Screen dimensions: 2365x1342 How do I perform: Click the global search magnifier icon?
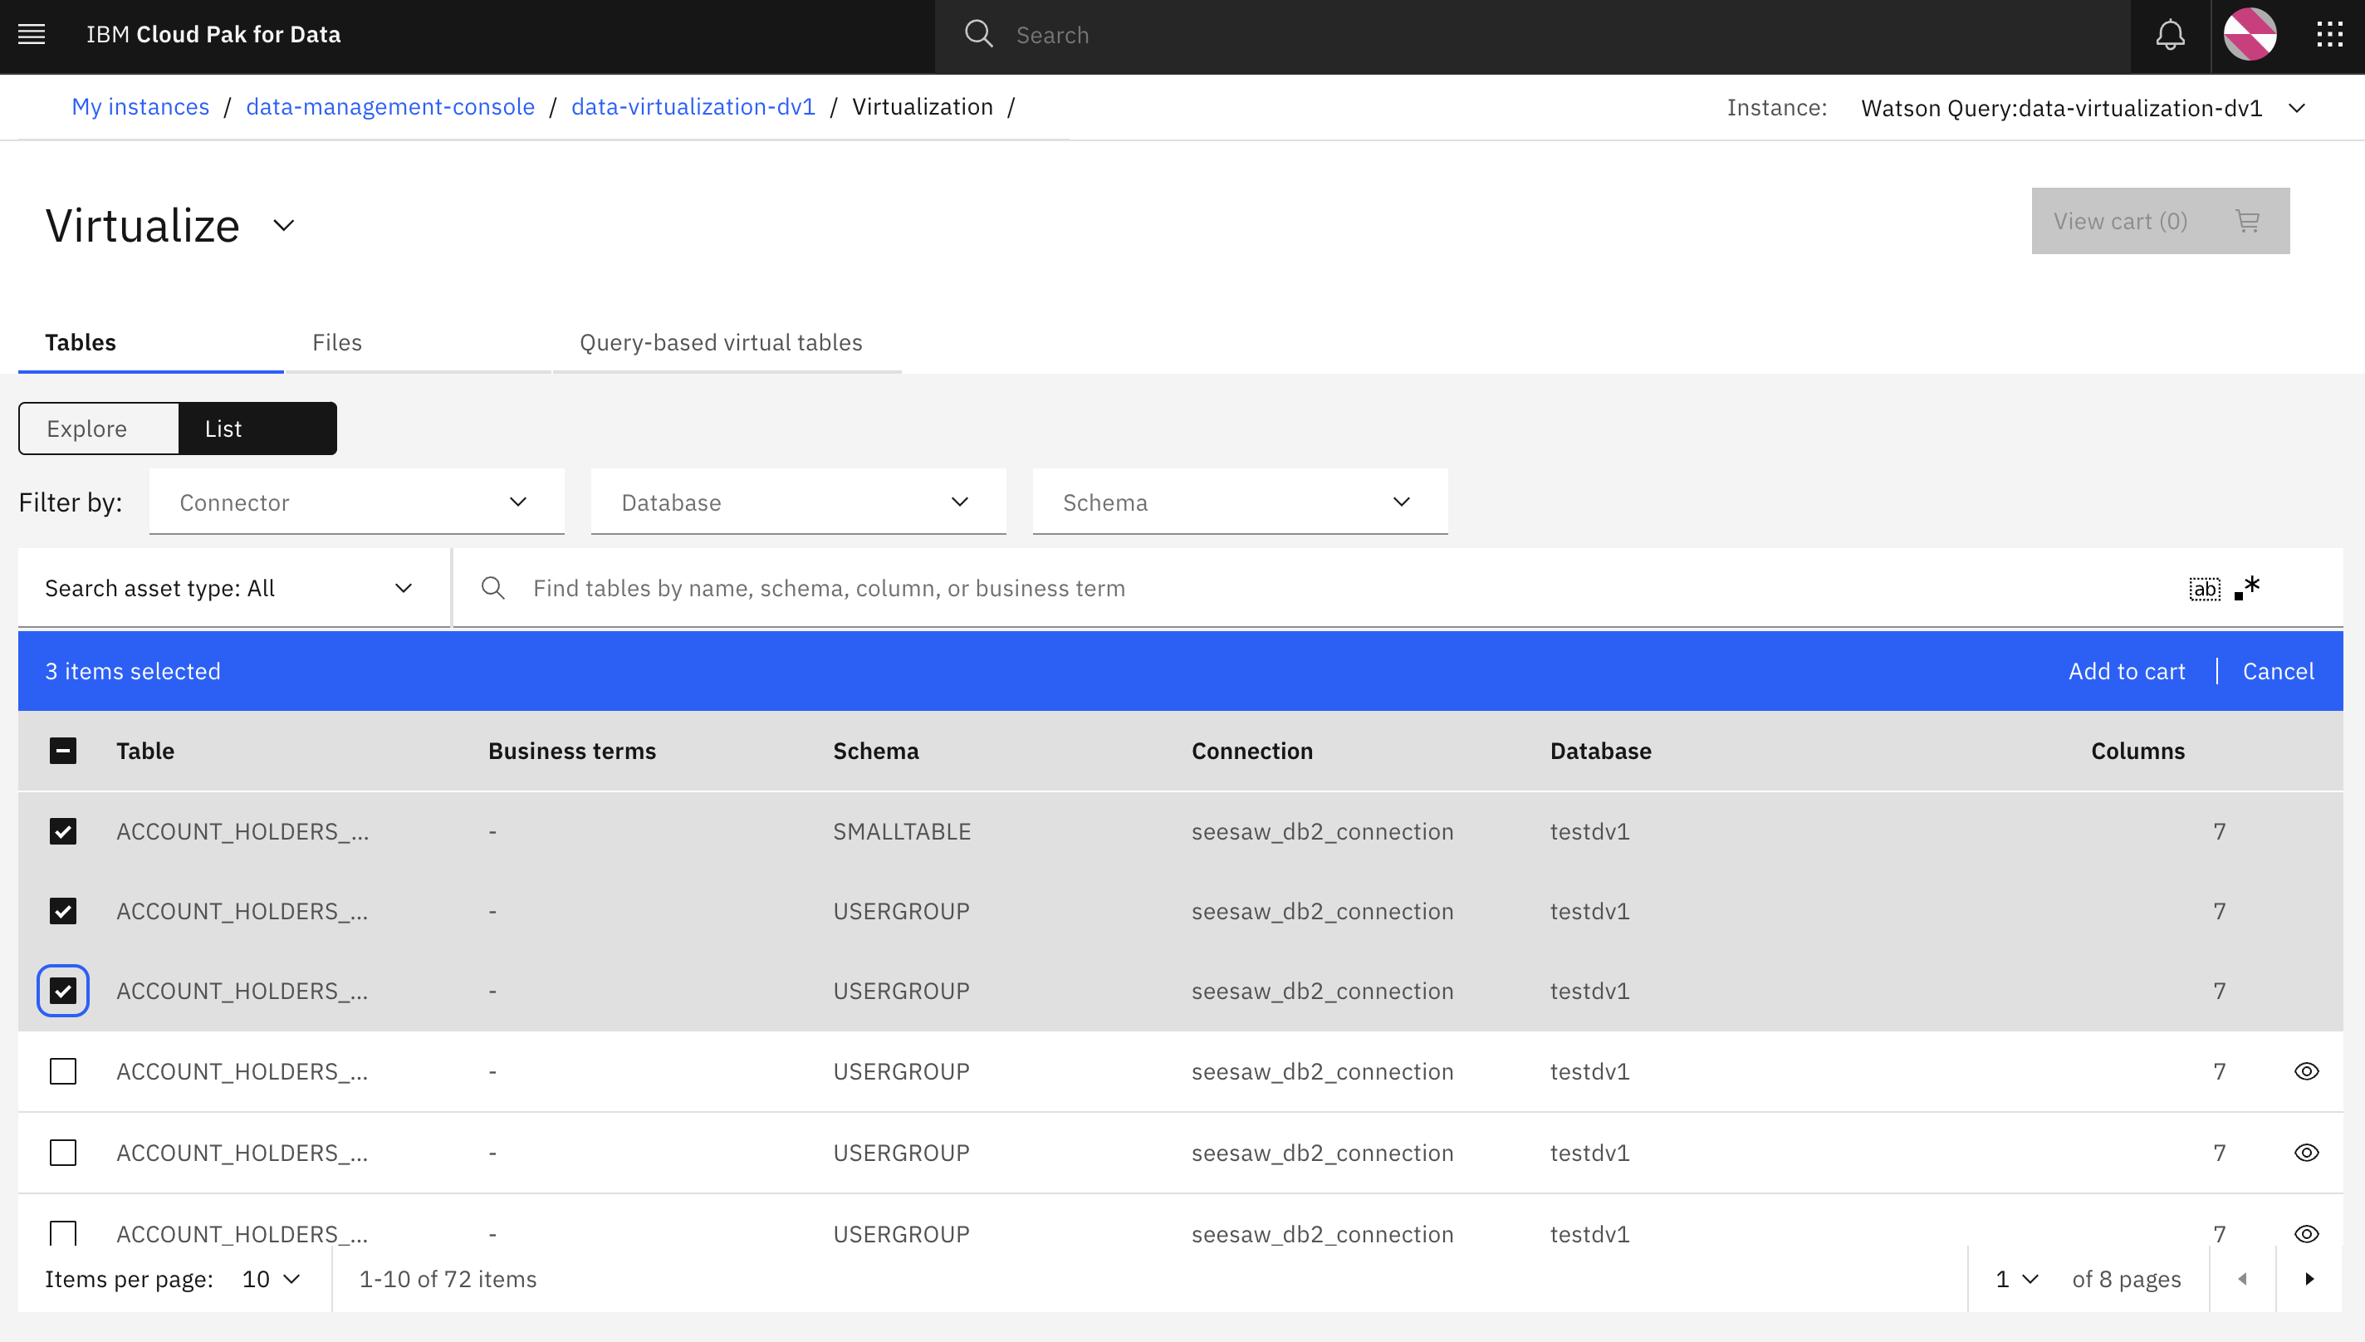pyautogui.click(x=978, y=35)
